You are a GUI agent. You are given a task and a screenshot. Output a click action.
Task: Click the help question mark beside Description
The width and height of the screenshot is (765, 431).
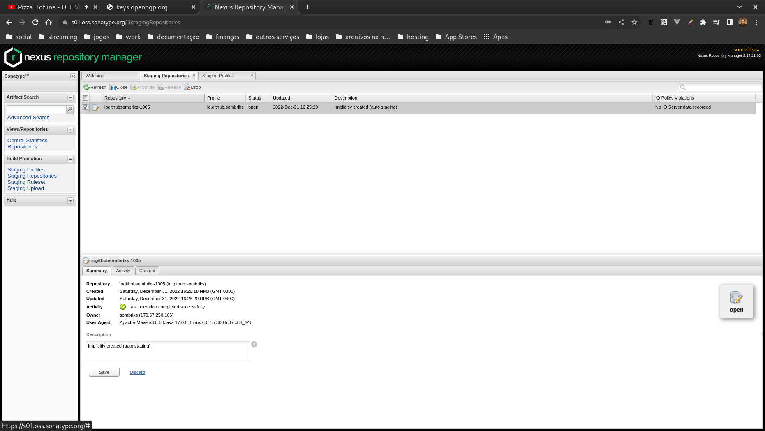(x=254, y=344)
